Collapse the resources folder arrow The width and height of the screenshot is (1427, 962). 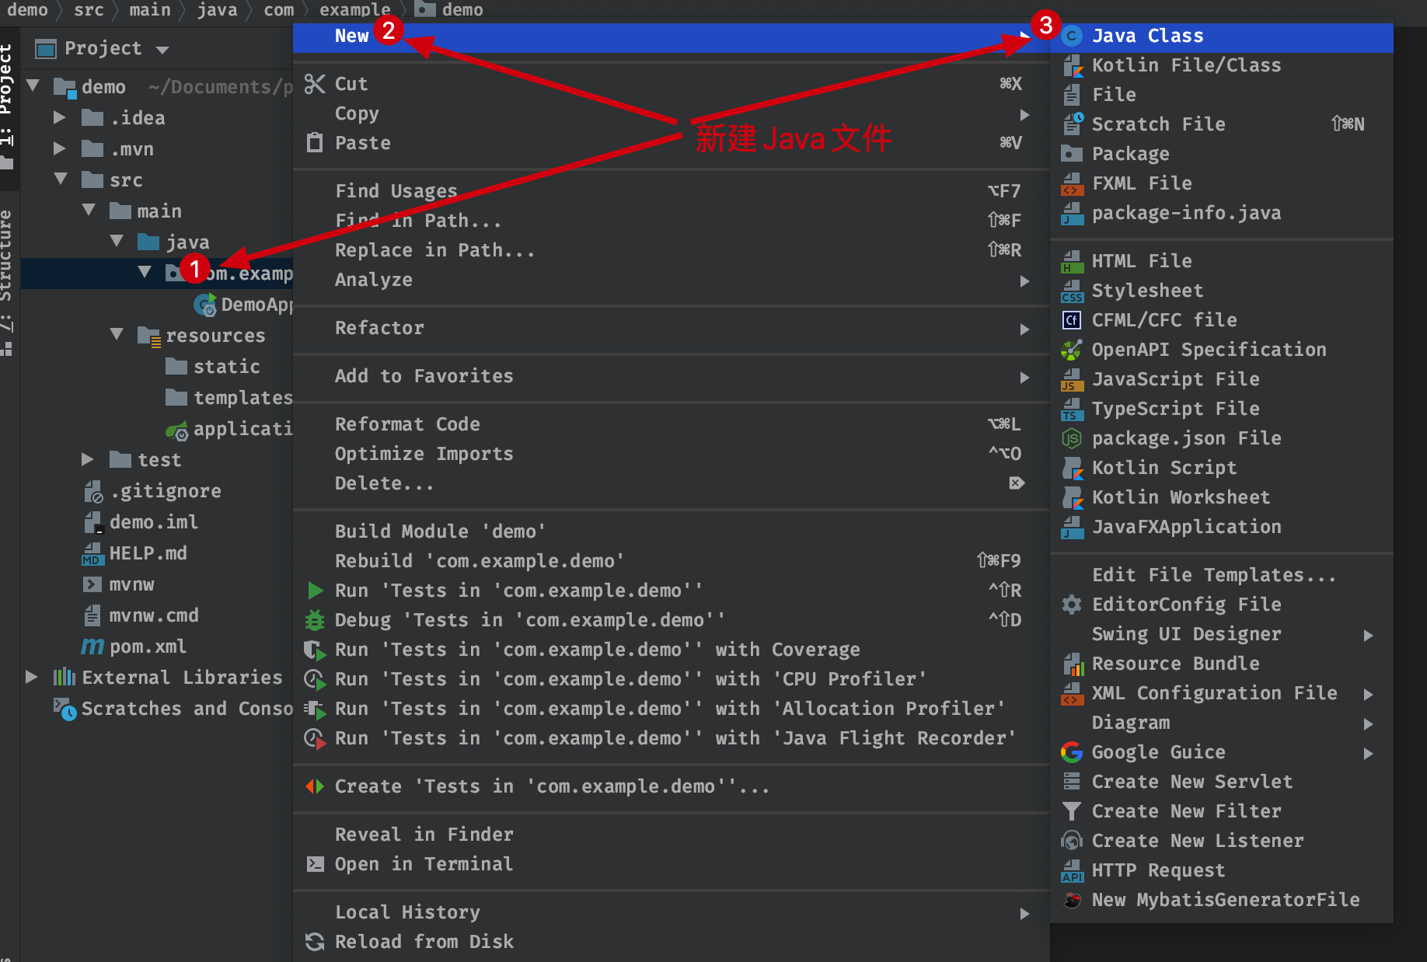117,334
